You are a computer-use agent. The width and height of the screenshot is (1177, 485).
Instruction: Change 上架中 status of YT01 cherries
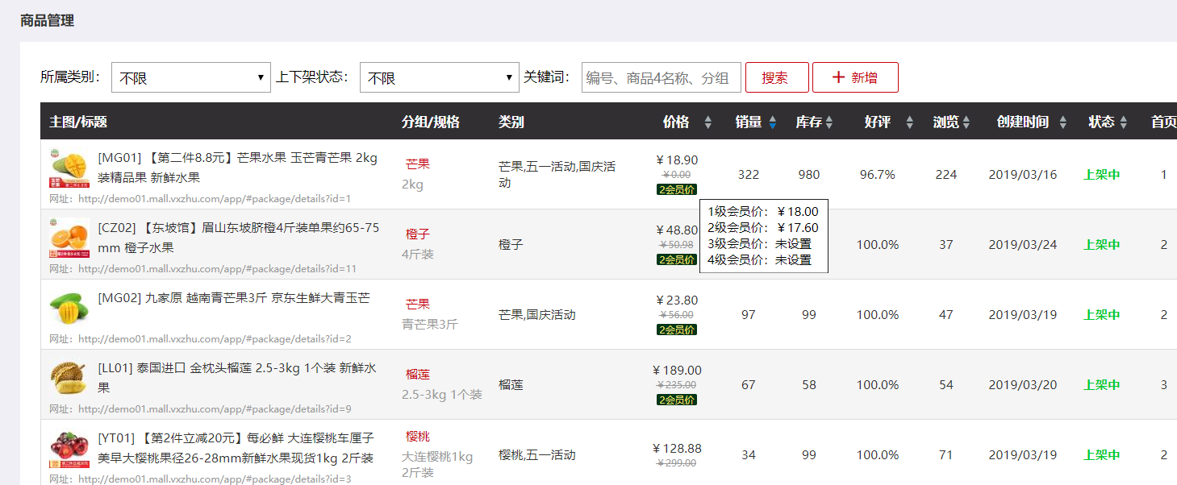(x=1102, y=455)
